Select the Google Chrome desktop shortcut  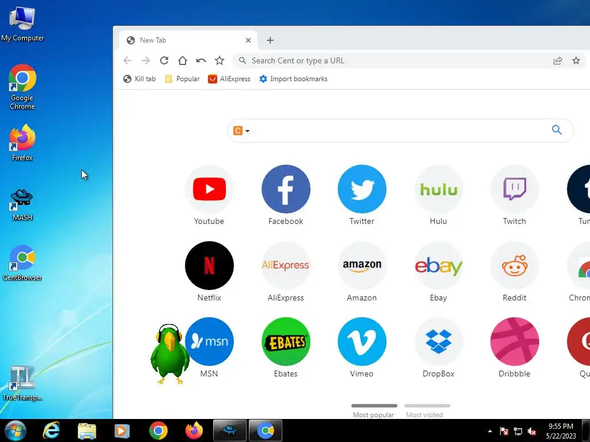[x=22, y=87]
